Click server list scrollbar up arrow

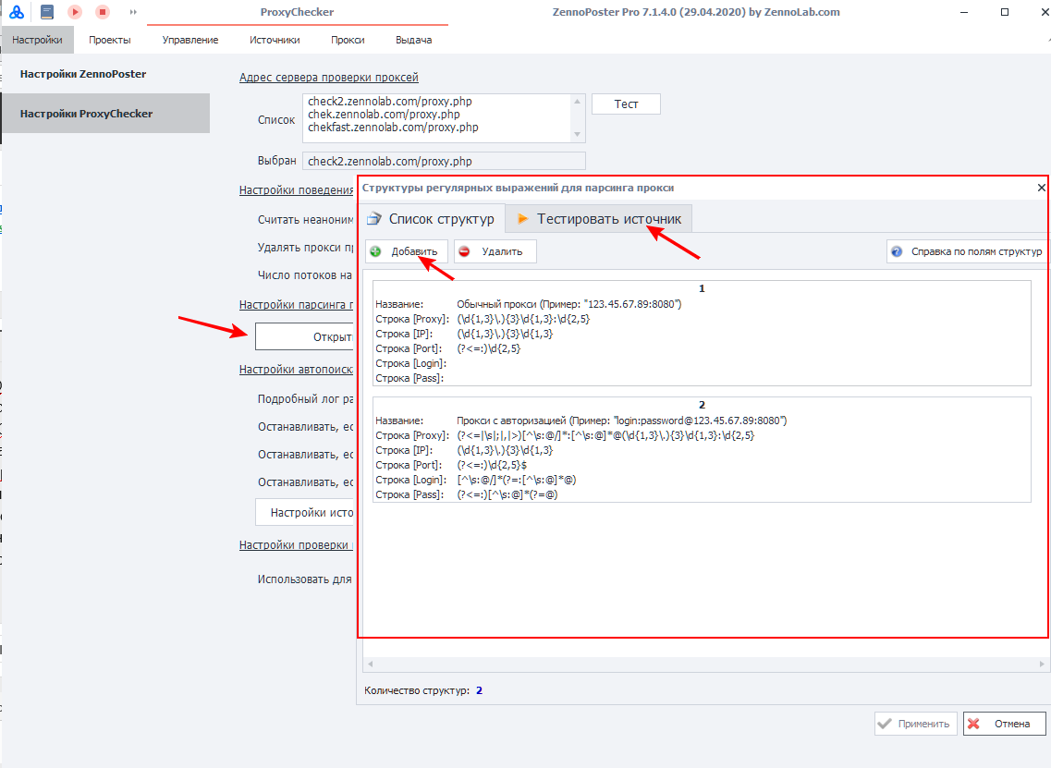click(577, 101)
